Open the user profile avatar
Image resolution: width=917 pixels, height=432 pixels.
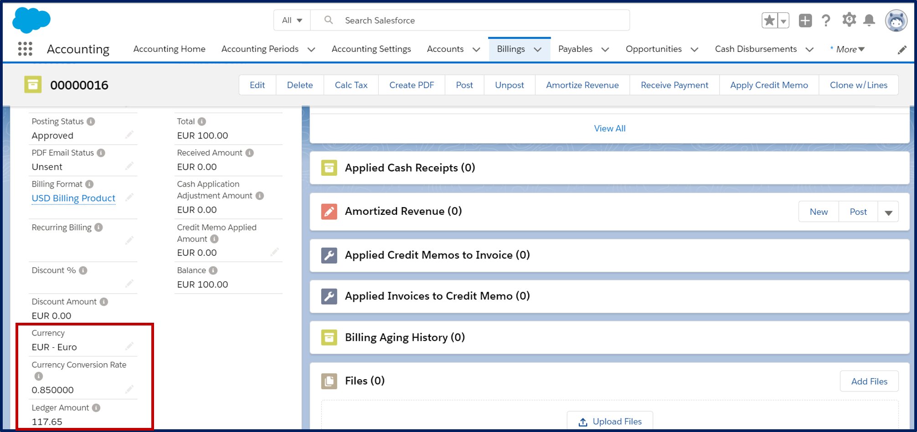tap(896, 20)
